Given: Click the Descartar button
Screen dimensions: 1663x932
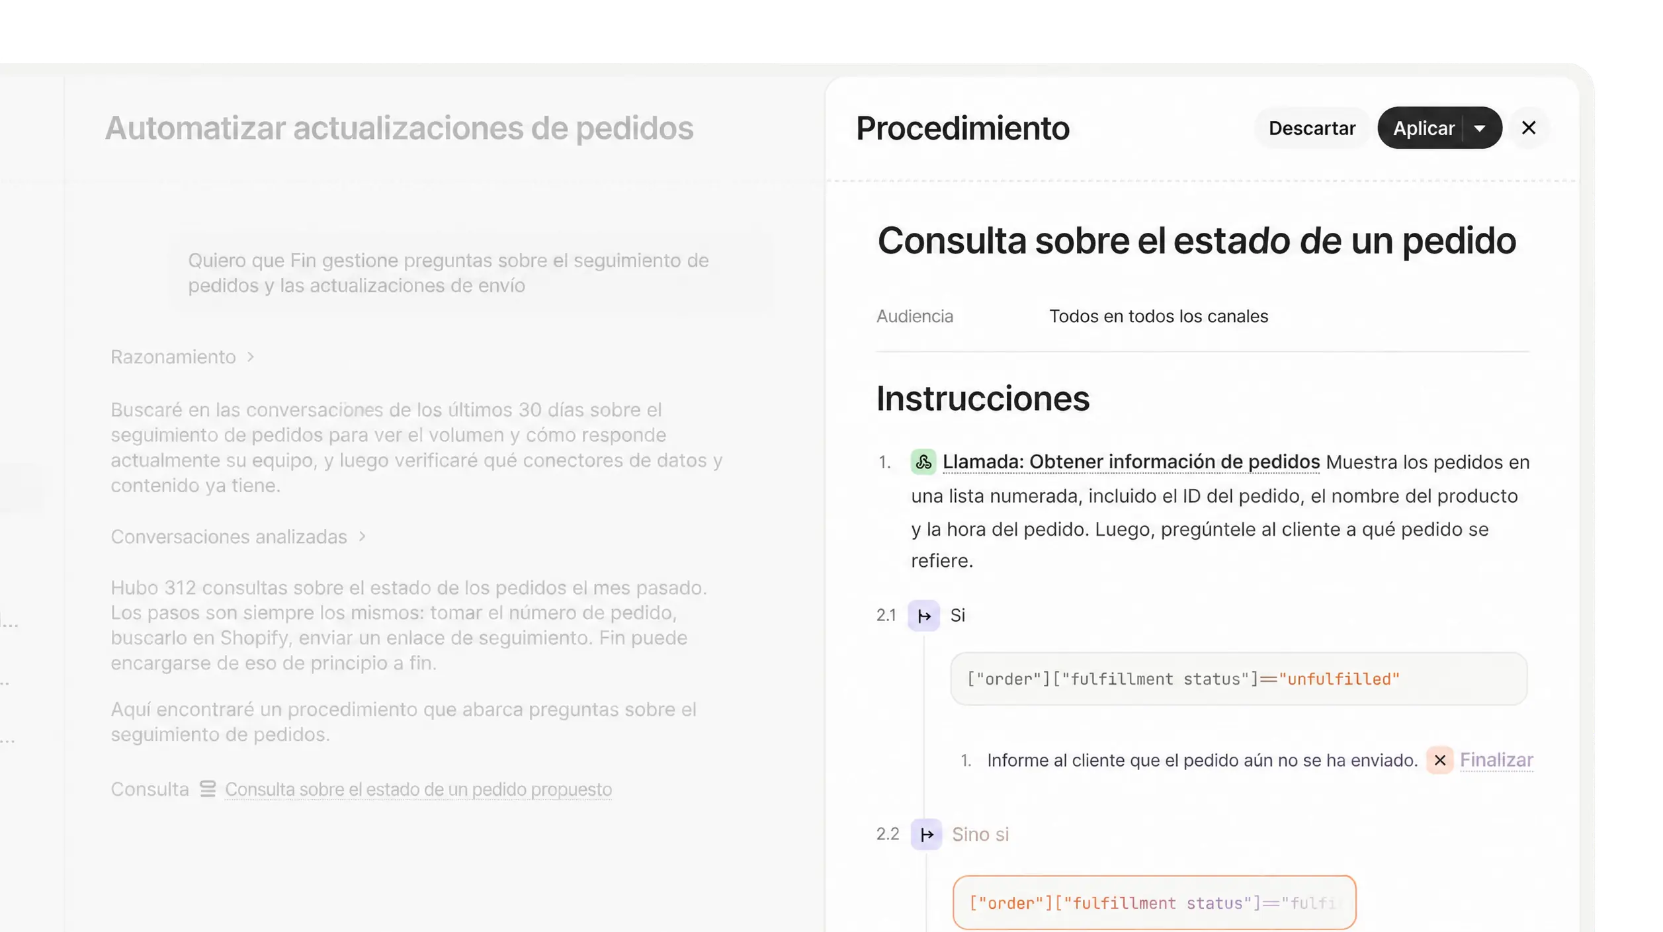Looking at the screenshot, I should click(1312, 128).
